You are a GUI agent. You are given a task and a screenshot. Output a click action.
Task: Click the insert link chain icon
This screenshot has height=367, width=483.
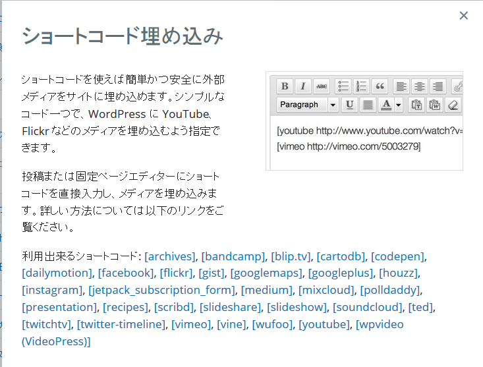[x=457, y=86]
